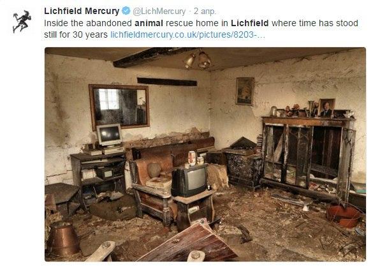This screenshot has width=373, height=268.
Task: Click the CRT television in the photo
Action: tap(189, 180)
